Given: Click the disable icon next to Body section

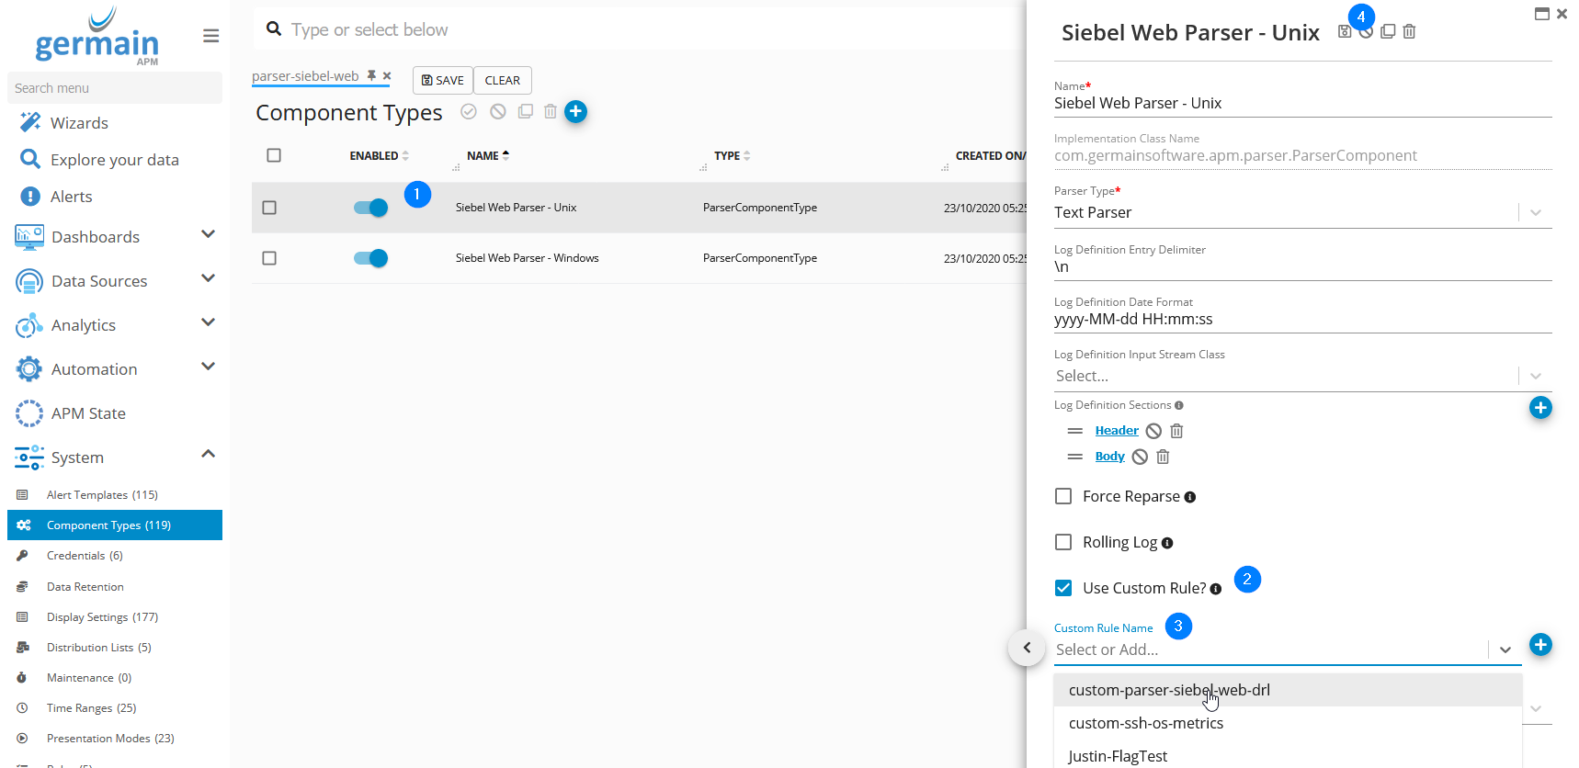Looking at the screenshot, I should click(1140, 457).
